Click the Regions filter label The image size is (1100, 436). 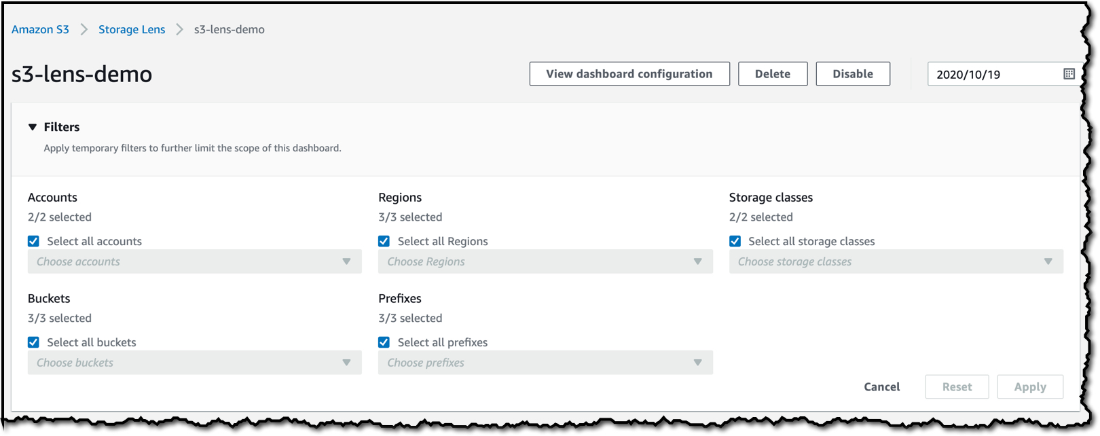click(x=400, y=198)
